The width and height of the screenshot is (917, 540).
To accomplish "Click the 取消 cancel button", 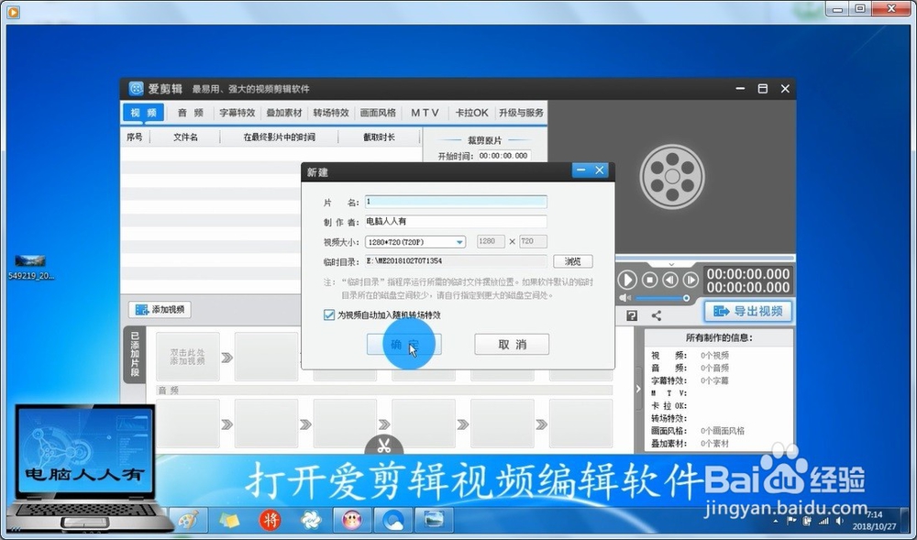I will coord(512,344).
